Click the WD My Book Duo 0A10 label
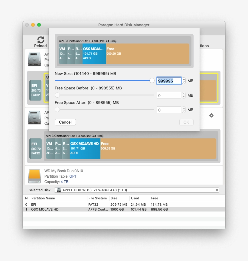 click(64, 171)
